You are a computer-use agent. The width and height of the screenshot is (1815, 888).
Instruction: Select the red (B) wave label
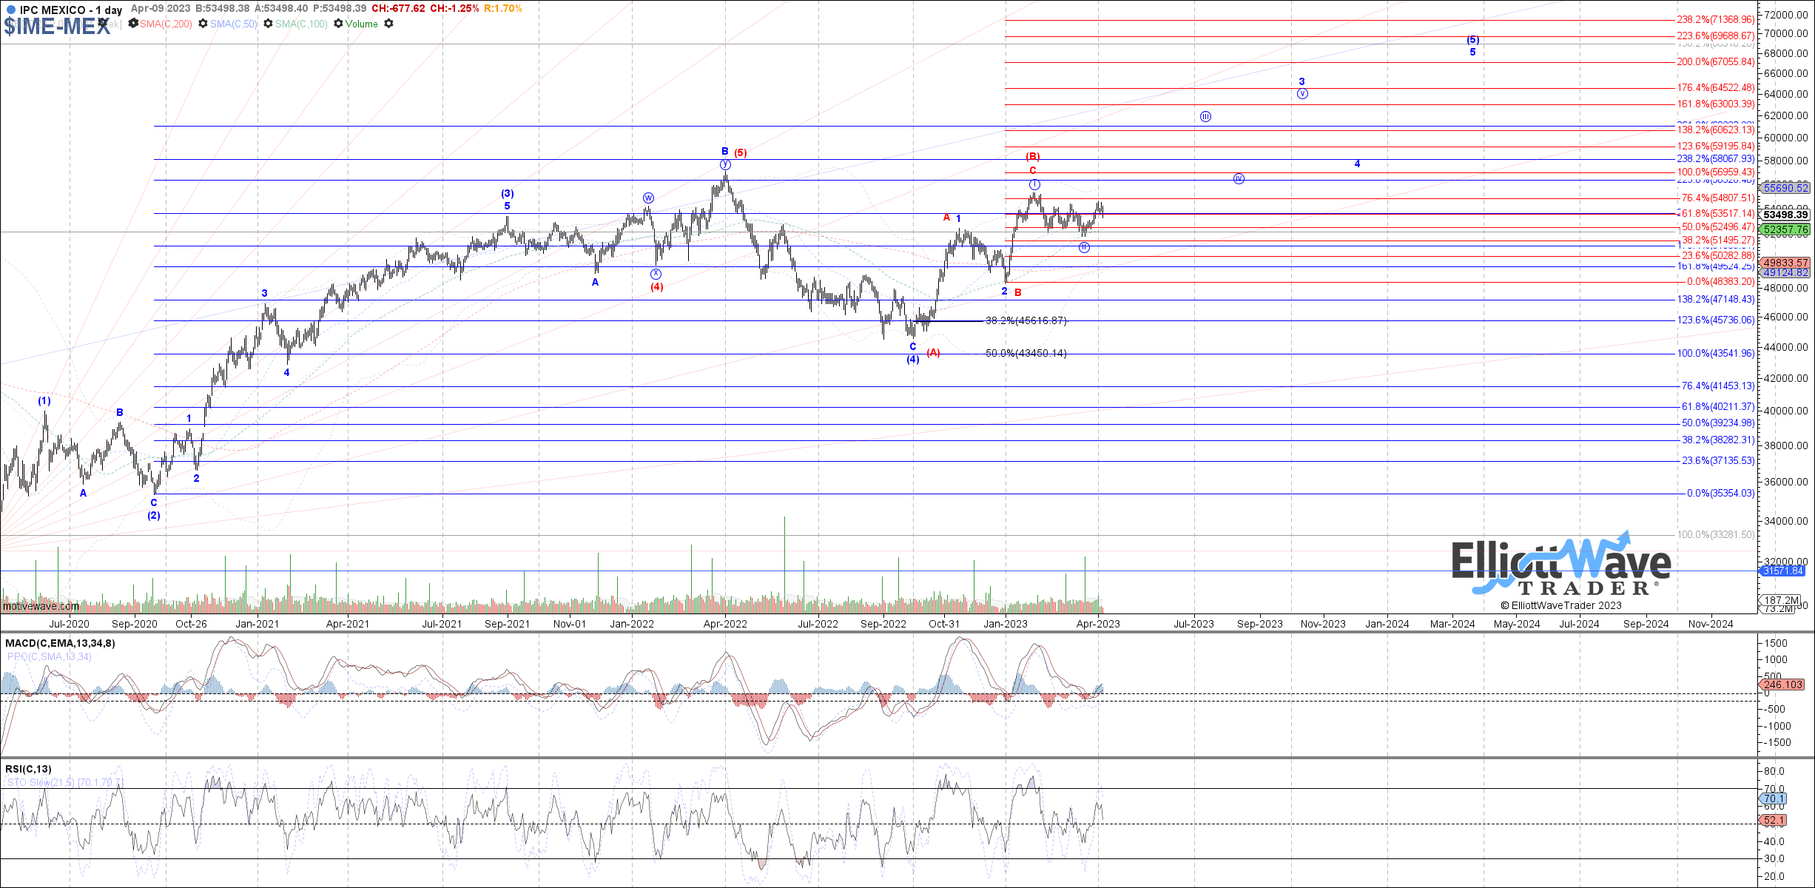[1033, 157]
